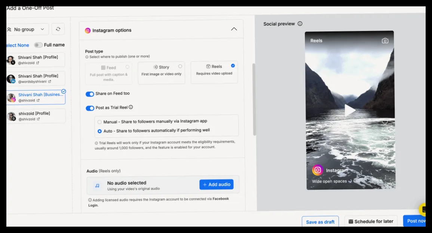Click Schedule for later
The height and width of the screenshot is (233, 432).
click(371, 221)
